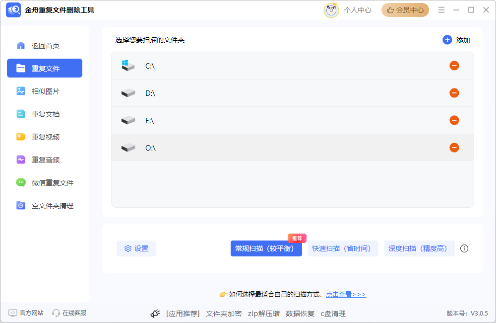Click the D:\ drive icon
The image size is (496, 323).
point(128,93)
